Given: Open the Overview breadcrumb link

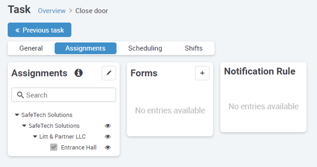Looking at the screenshot, I should [52, 11].
